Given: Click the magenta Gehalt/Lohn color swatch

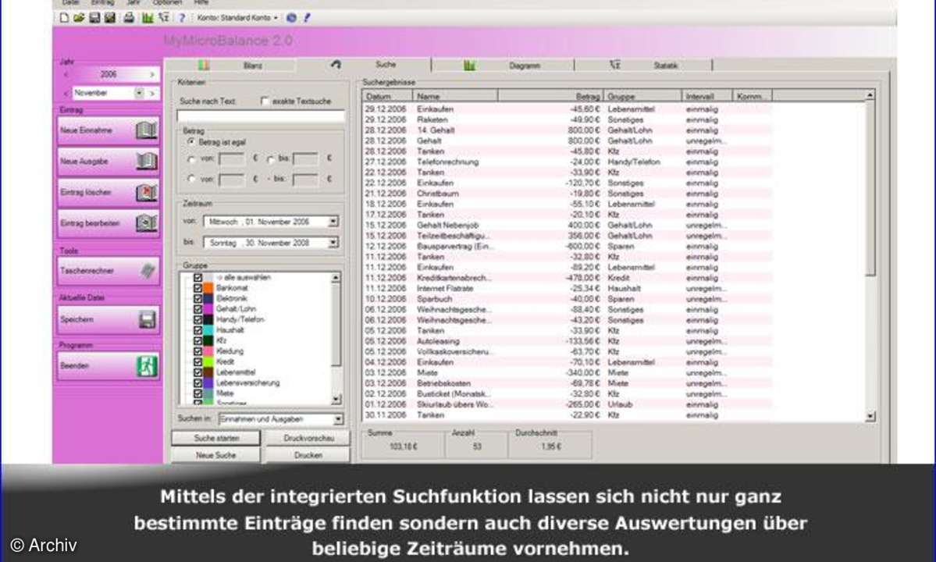Looking at the screenshot, I should pyautogui.click(x=208, y=309).
